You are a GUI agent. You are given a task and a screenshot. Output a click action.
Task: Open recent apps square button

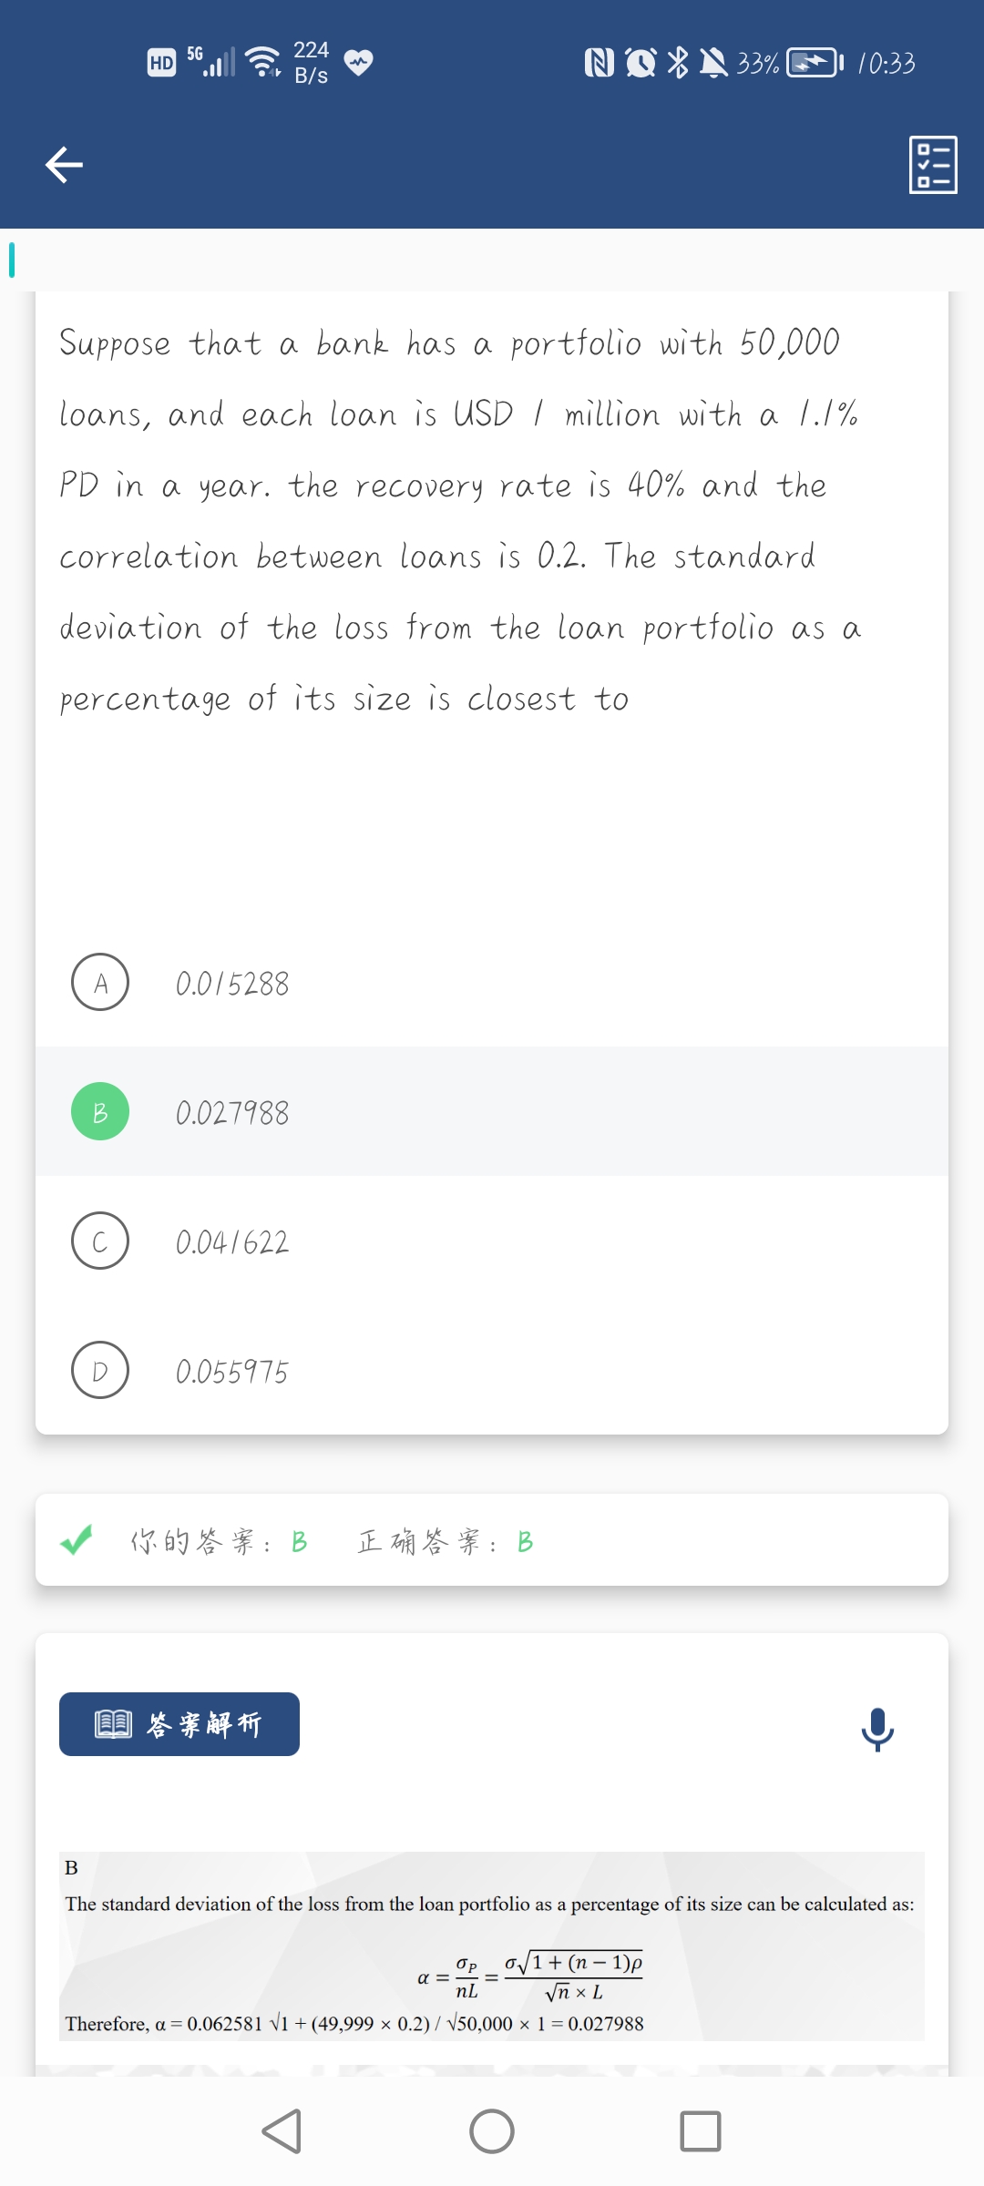point(700,2131)
